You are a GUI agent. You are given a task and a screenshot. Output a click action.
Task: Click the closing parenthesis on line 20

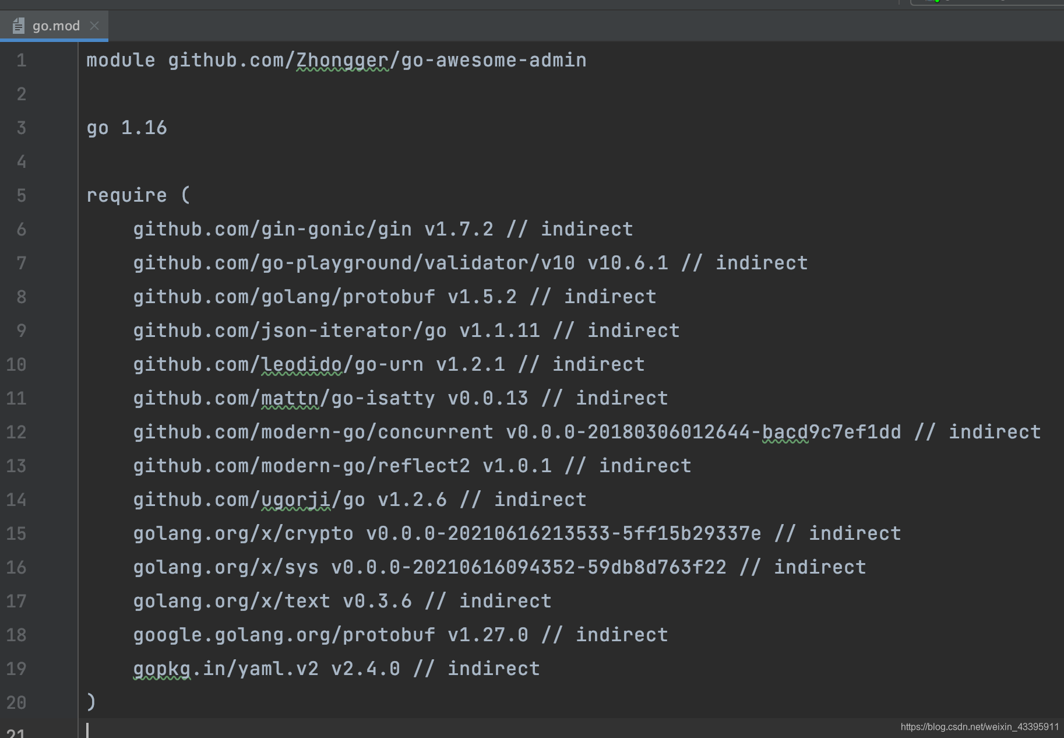[91, 701]
